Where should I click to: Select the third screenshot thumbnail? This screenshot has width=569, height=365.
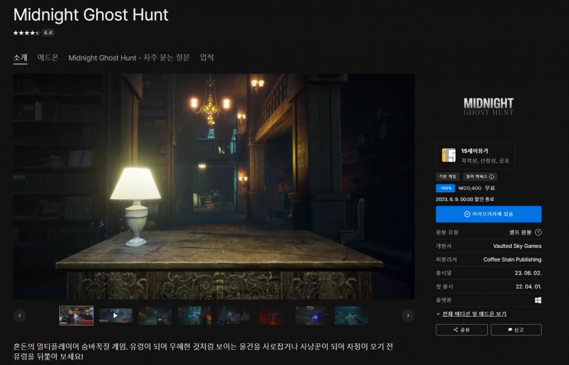tap(155, 315)
